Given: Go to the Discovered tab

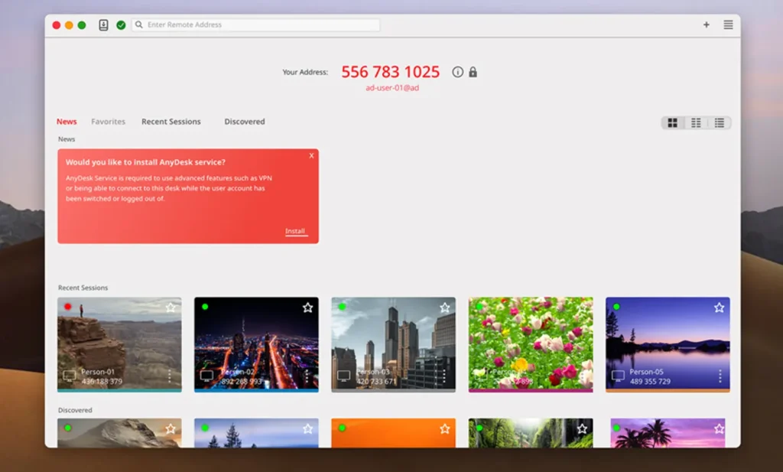Looking at the screenshot, I should (x=244, y=122).
